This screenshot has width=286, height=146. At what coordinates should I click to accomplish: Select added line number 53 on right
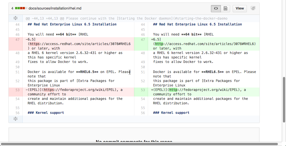pos(143,90)
